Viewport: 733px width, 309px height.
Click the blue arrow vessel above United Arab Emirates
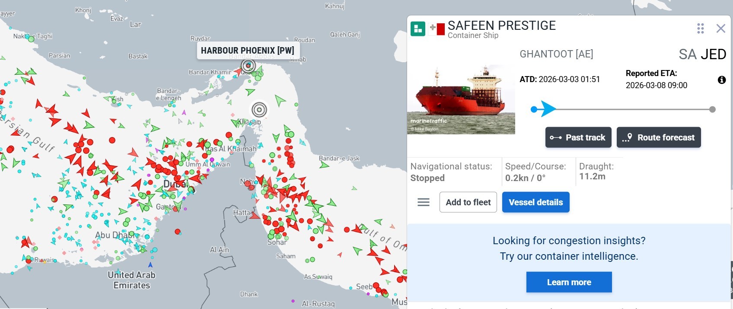(150, 264)
